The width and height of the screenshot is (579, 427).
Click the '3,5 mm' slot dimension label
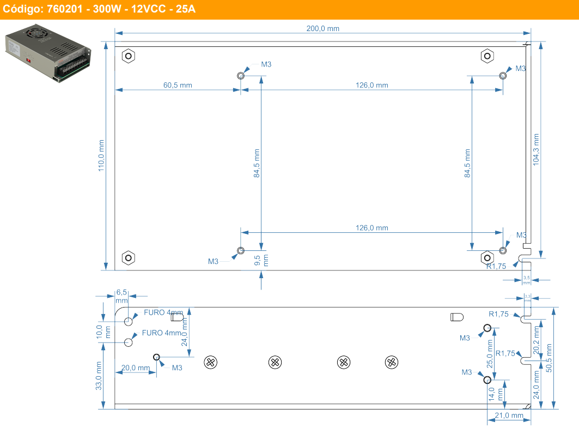(527, 280)
